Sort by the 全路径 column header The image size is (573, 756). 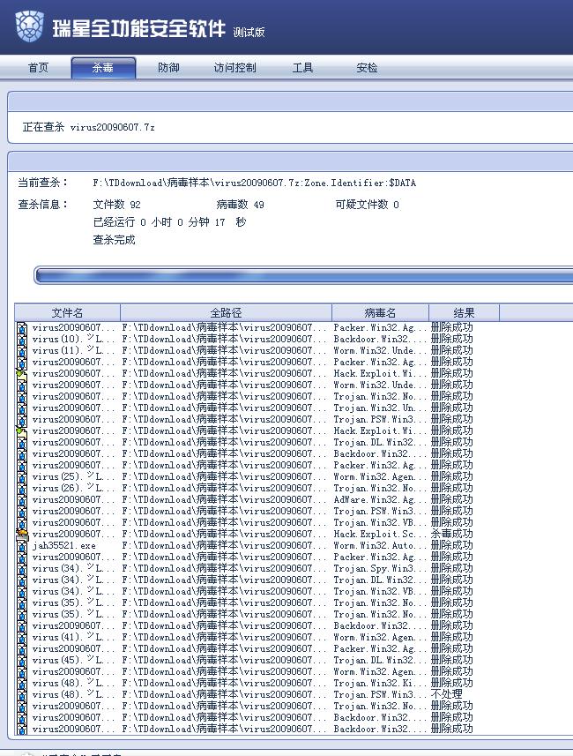(226, 312)
